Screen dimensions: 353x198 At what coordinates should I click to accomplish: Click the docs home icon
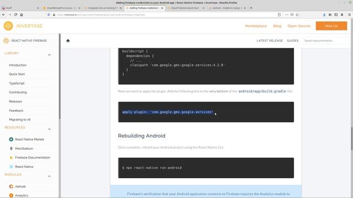pos(68,41)
